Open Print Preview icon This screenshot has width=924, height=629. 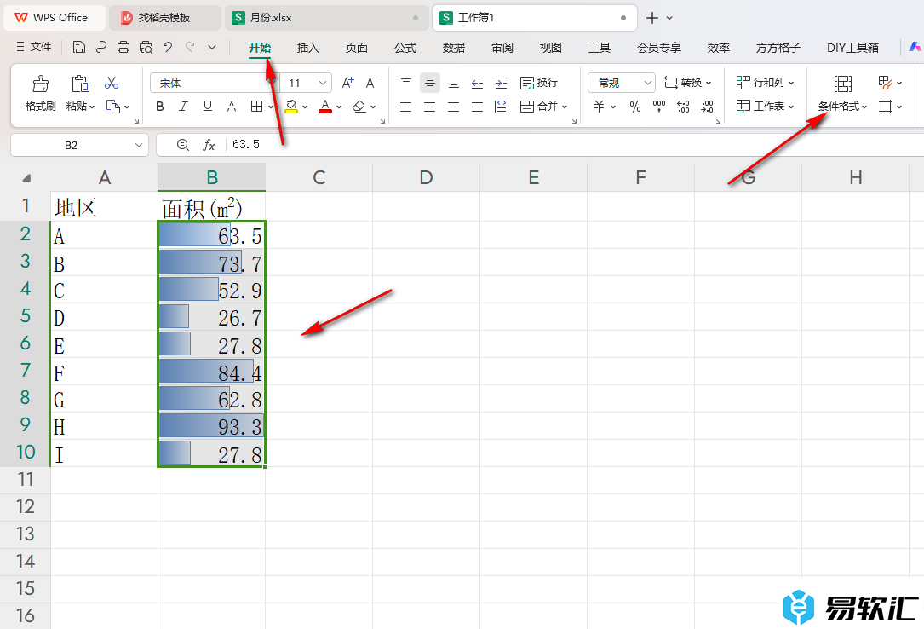click(146, 47)
